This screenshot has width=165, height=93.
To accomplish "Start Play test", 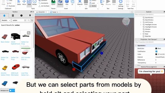I will point(102,3).
